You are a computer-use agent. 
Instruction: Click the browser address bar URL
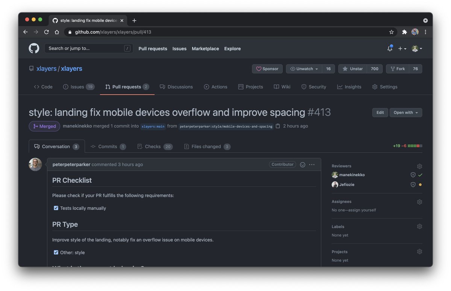click(113, 32)
